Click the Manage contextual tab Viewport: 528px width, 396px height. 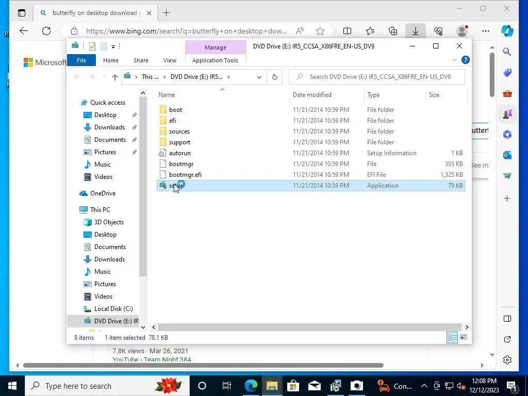(216, 47)
